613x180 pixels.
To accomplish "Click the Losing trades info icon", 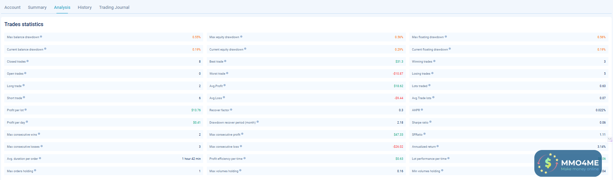I will [432, 73].
